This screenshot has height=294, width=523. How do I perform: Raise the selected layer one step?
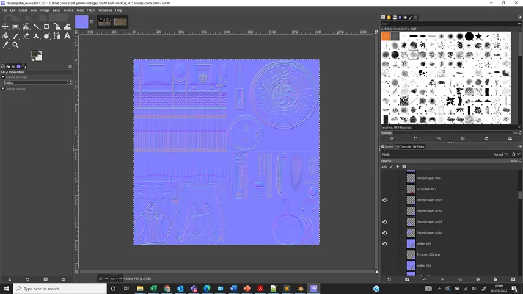click(x=425, y=279)
